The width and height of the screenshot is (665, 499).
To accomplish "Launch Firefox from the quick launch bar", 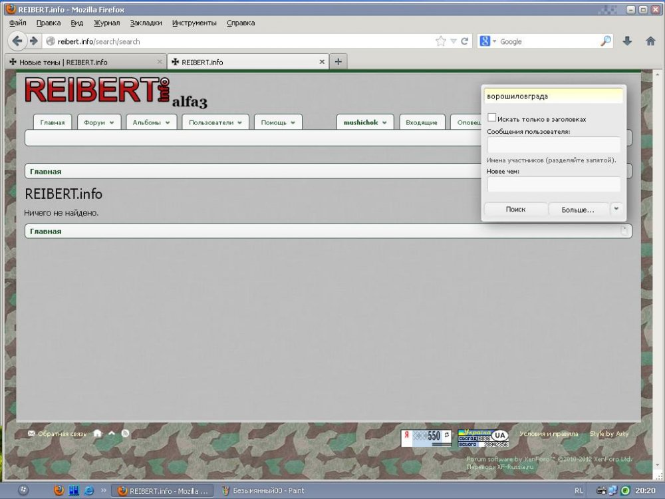I will click(x=59, y=490).
